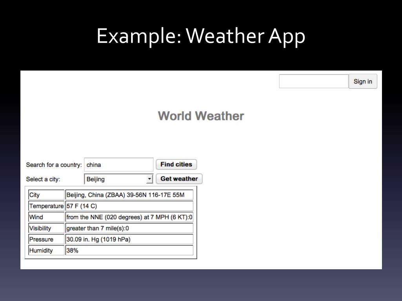402x301 pixels.
Task: Select the City row label cell
Action: (x=46, y=195)
